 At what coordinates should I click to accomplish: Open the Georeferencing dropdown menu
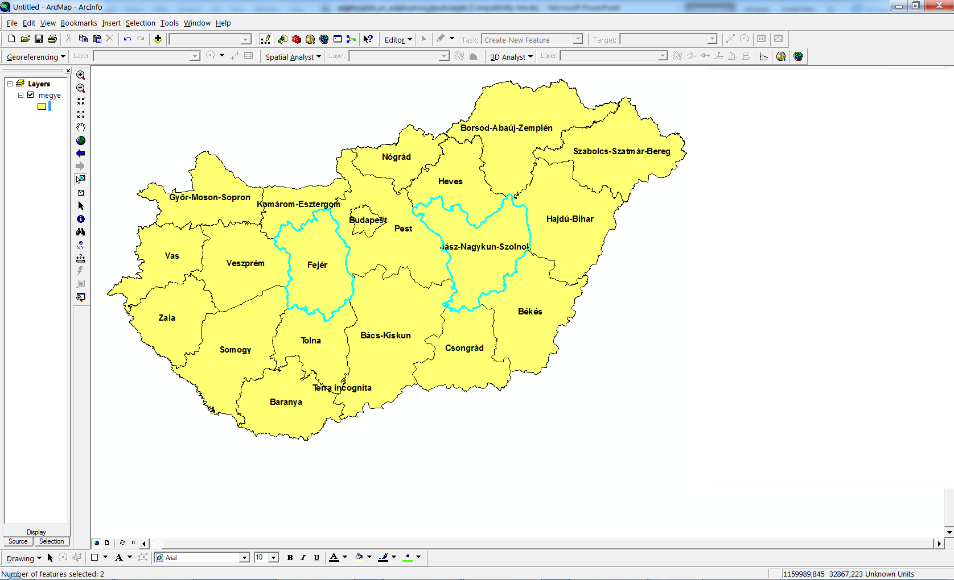click(x=36, y=57)
